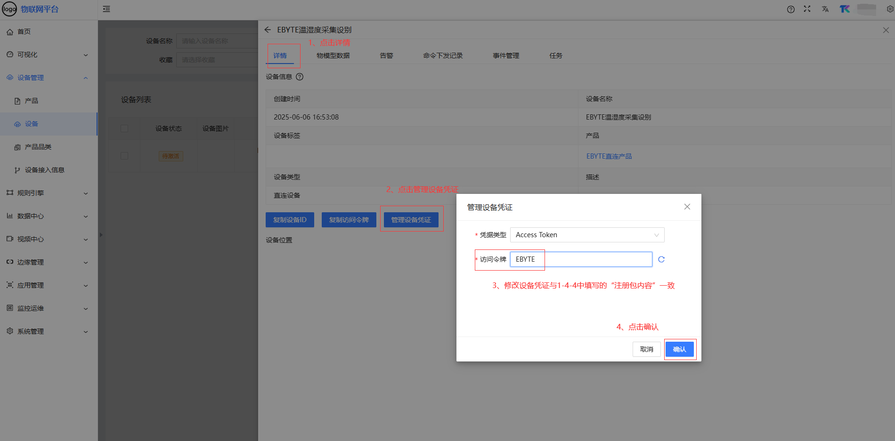Select all devices with the header checkbox
The height and width of the screenshot is (441, 895).
point(124,128)
